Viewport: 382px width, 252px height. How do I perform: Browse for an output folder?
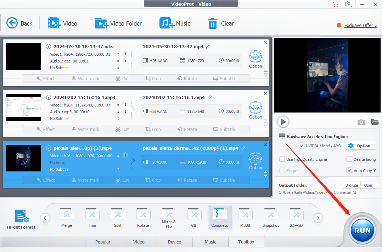coord(352,185)
